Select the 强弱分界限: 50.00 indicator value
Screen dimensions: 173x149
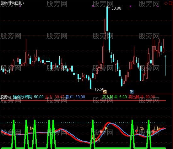(x=28, y=97)
